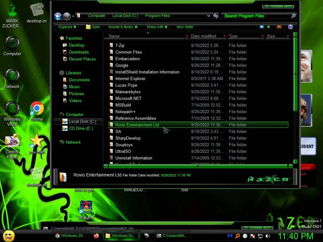Screen dimensions: 323x242
Task: Sort by the Name column header
Action: pyautogui.click(x=144, y=36)
